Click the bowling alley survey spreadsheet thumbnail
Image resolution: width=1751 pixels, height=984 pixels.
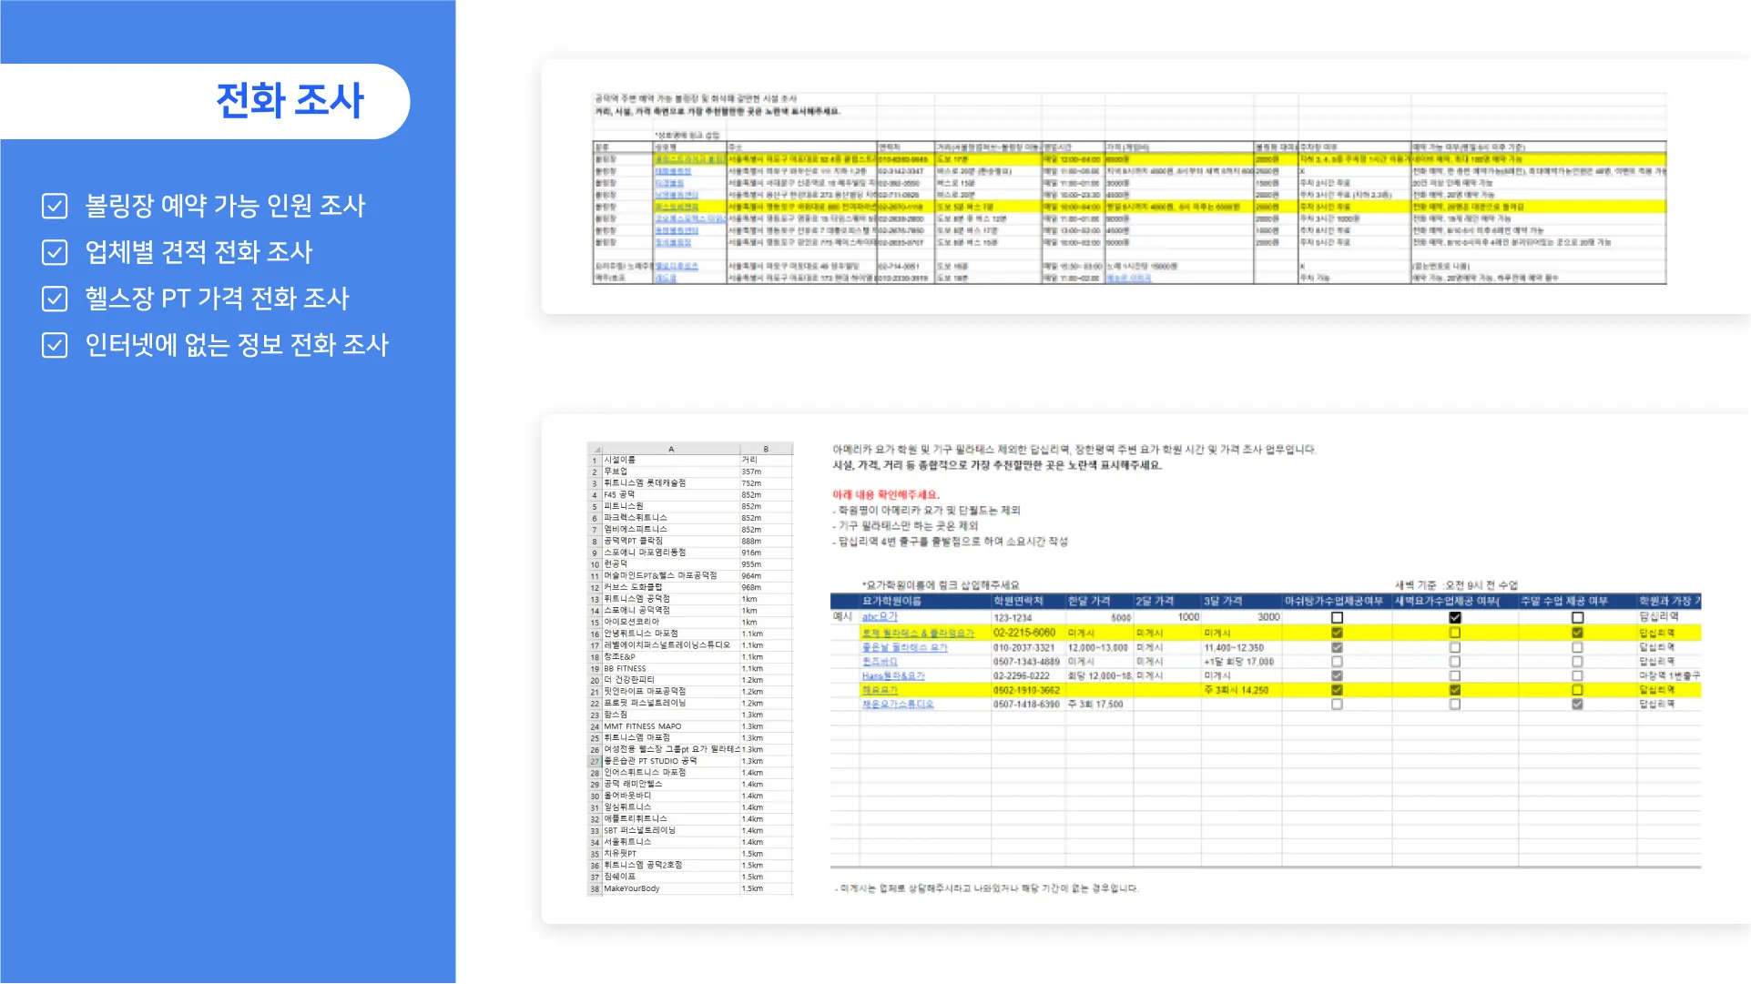tap(1129, 188)
